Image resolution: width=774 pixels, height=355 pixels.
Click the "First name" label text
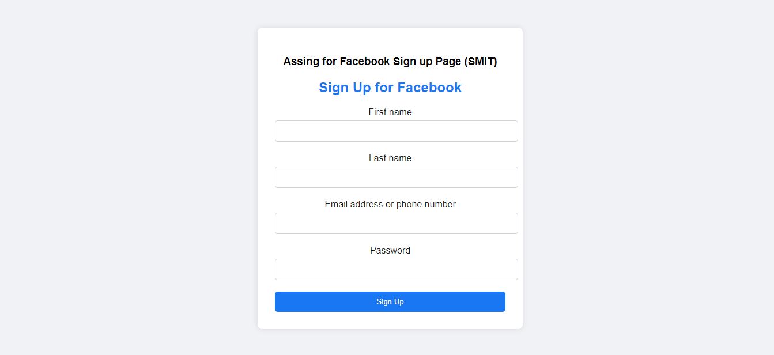[390, 112]
